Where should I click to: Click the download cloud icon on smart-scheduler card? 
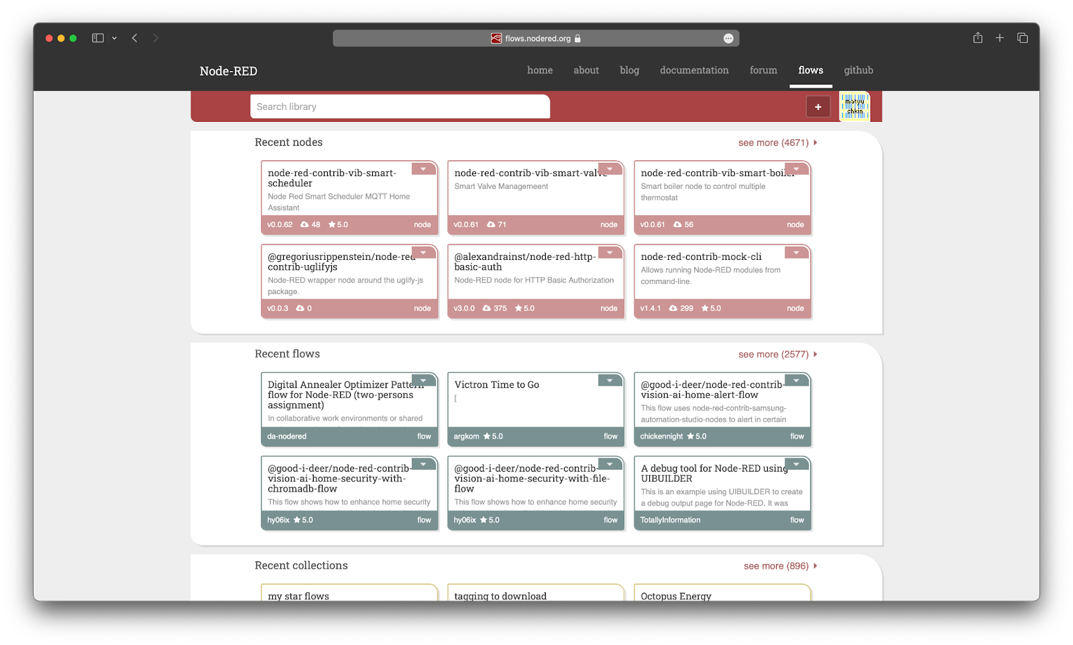pyautogui.click(x=304, y=224)
